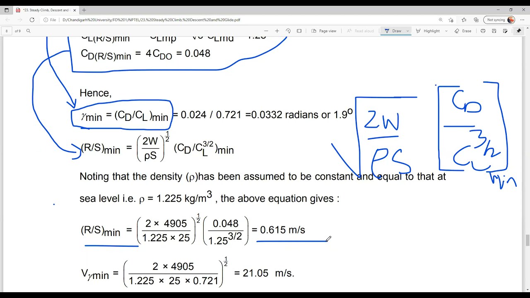Click the Save as icon

[x=505, y=31]
